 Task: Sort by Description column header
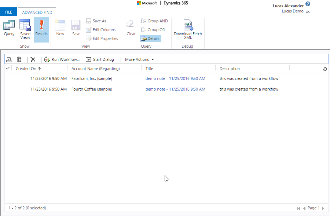[230, 69]
